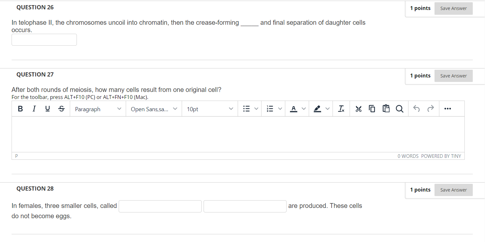Expand highlight color picker arrow
This screenshot has height=242, width=485.
[327, 109]
